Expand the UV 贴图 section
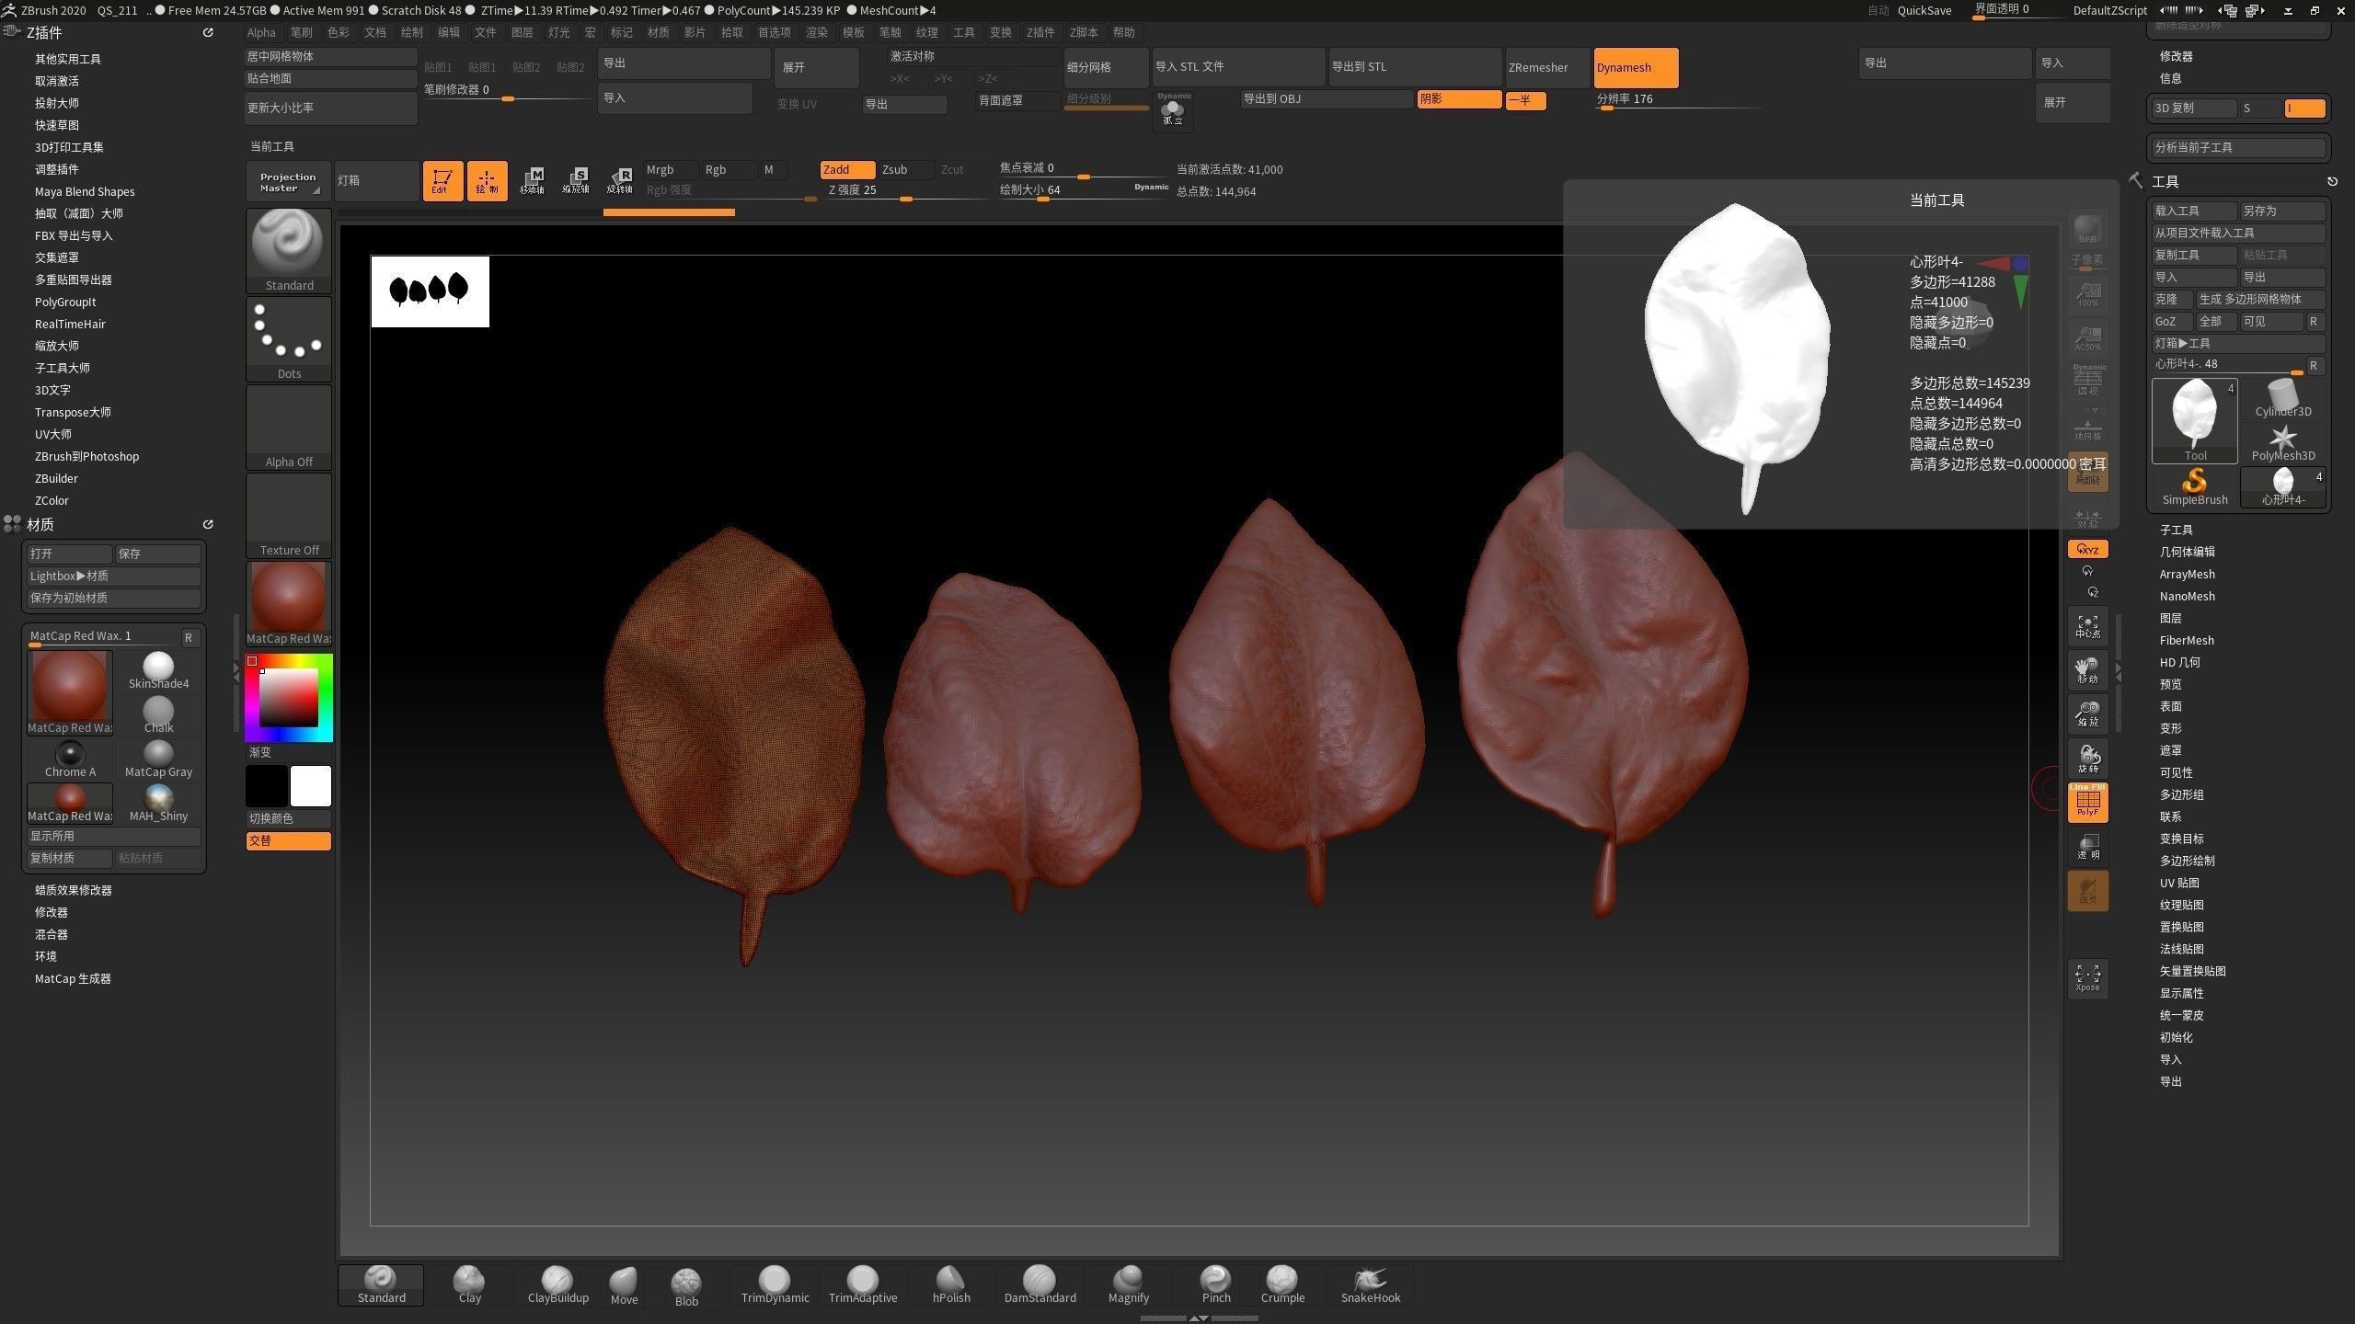2355x1324 pixels. tap(2180, 883)
